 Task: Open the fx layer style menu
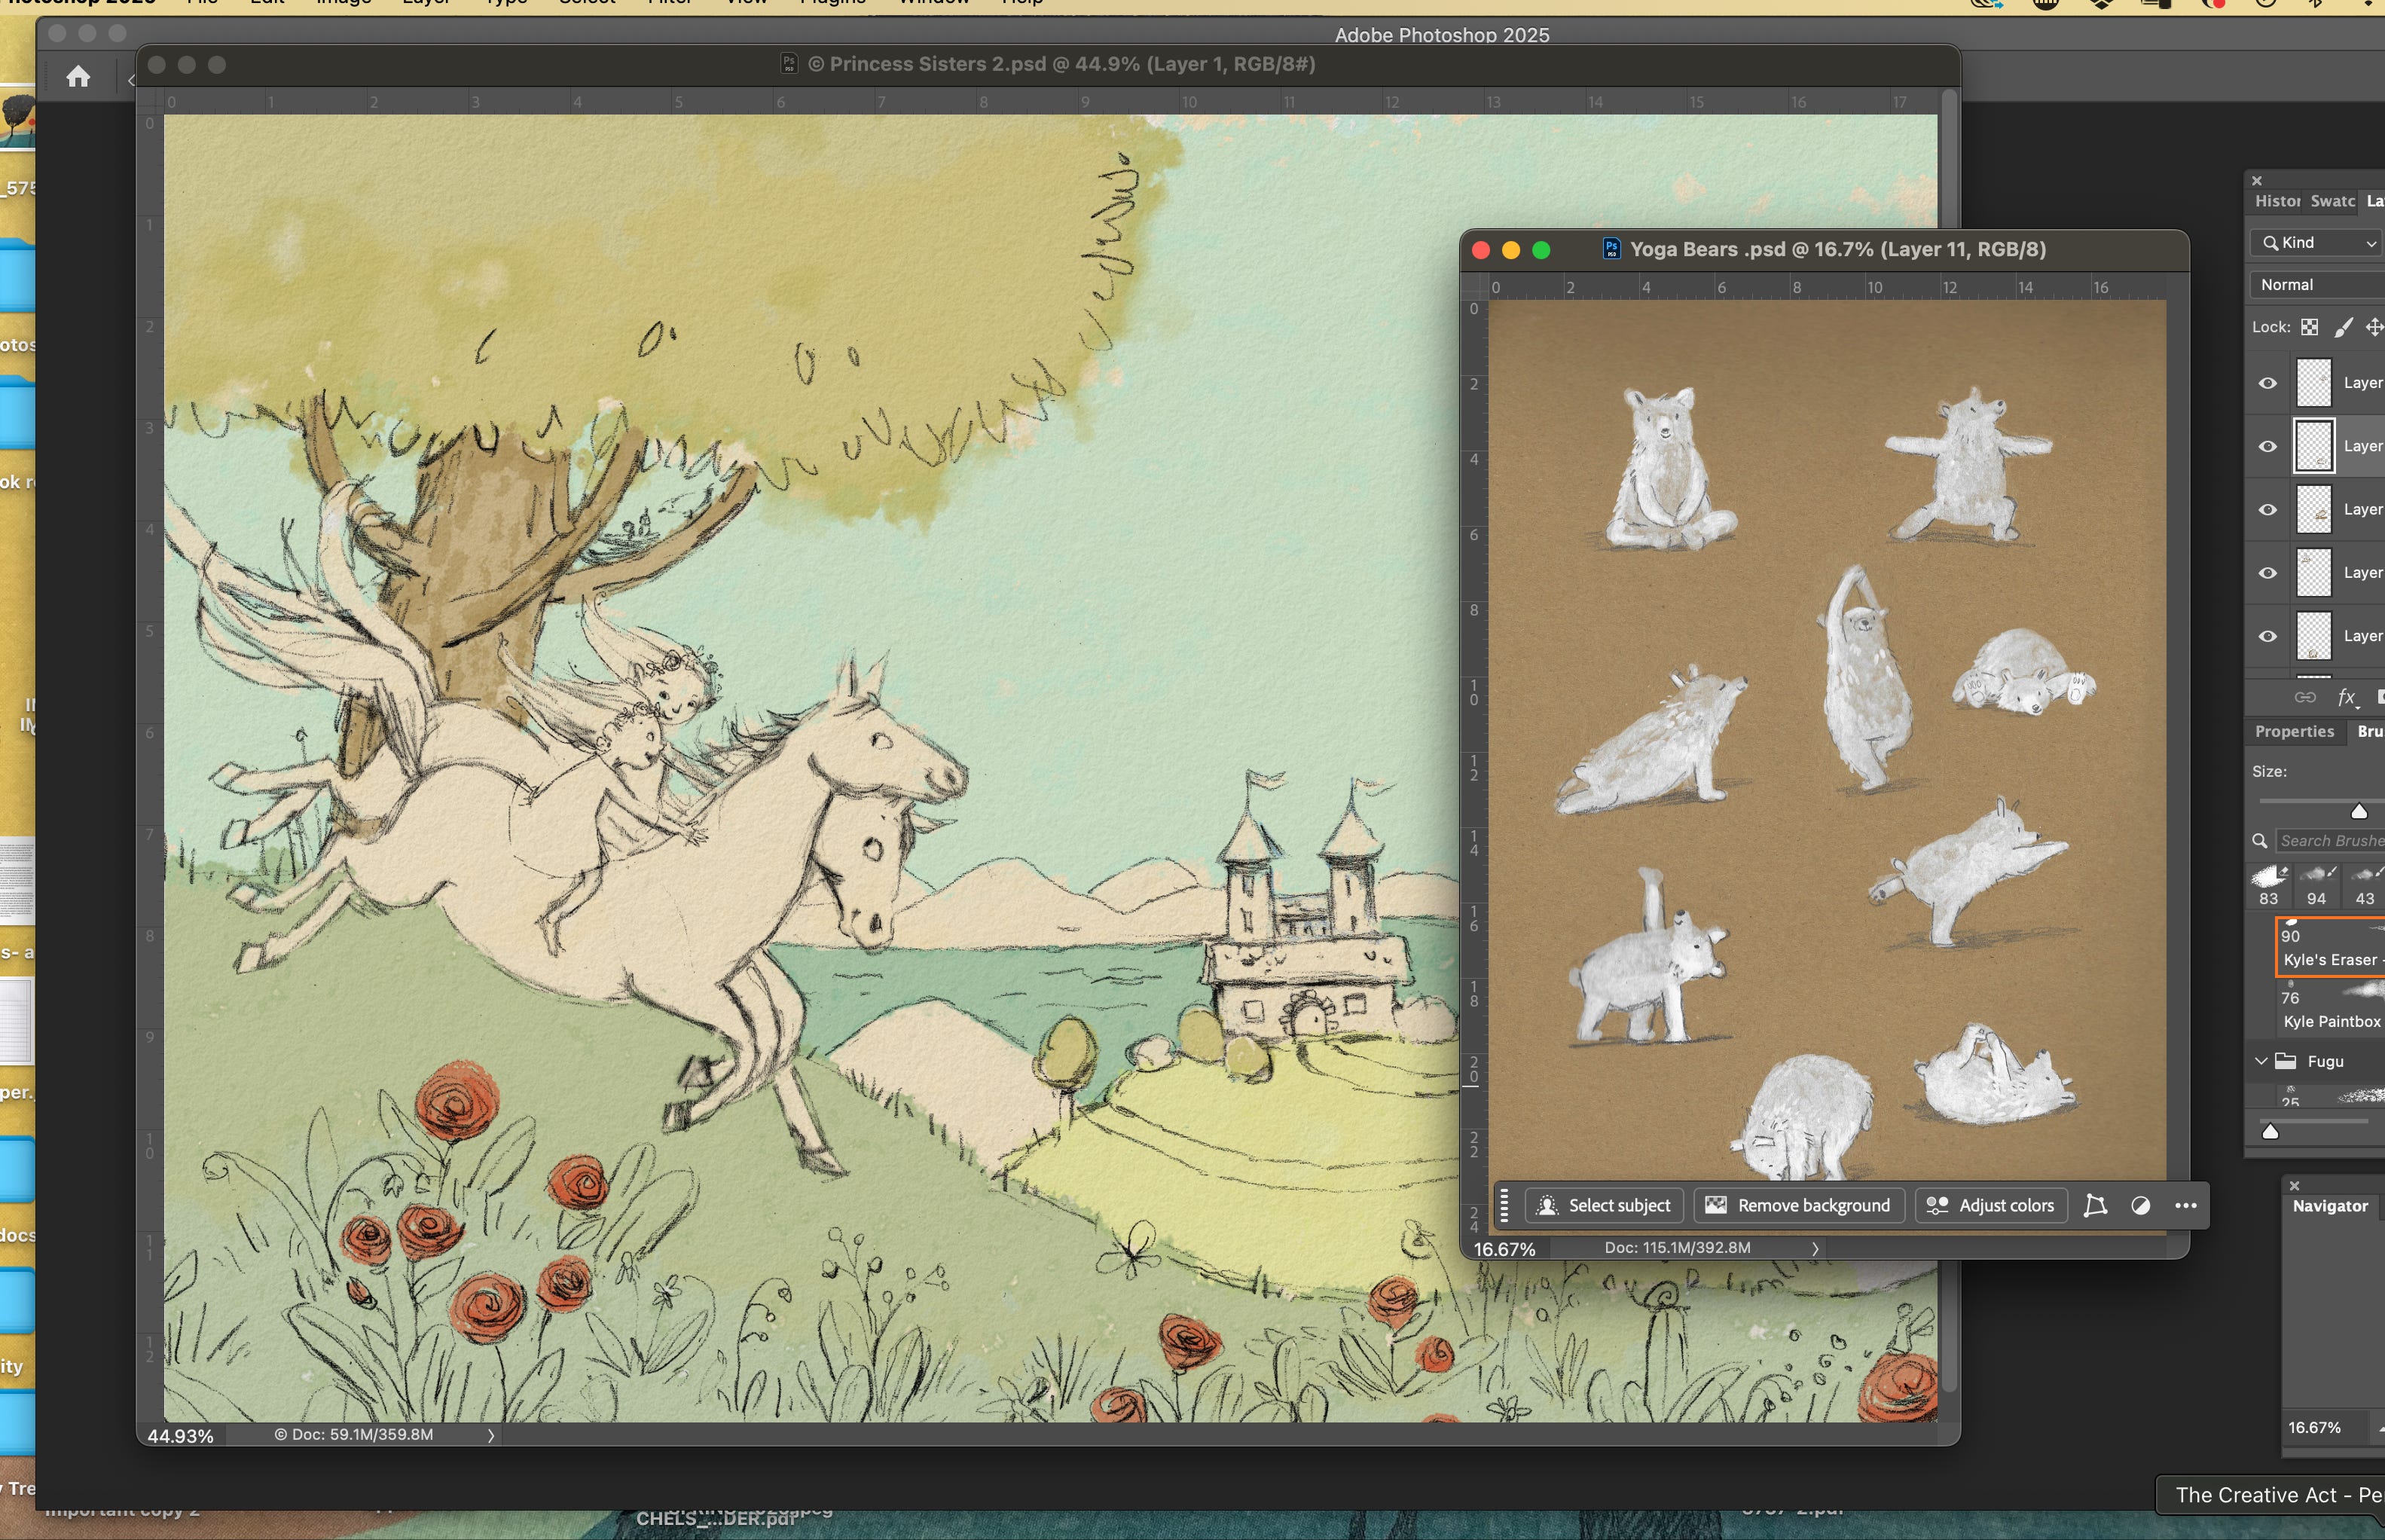(2346, 697)
